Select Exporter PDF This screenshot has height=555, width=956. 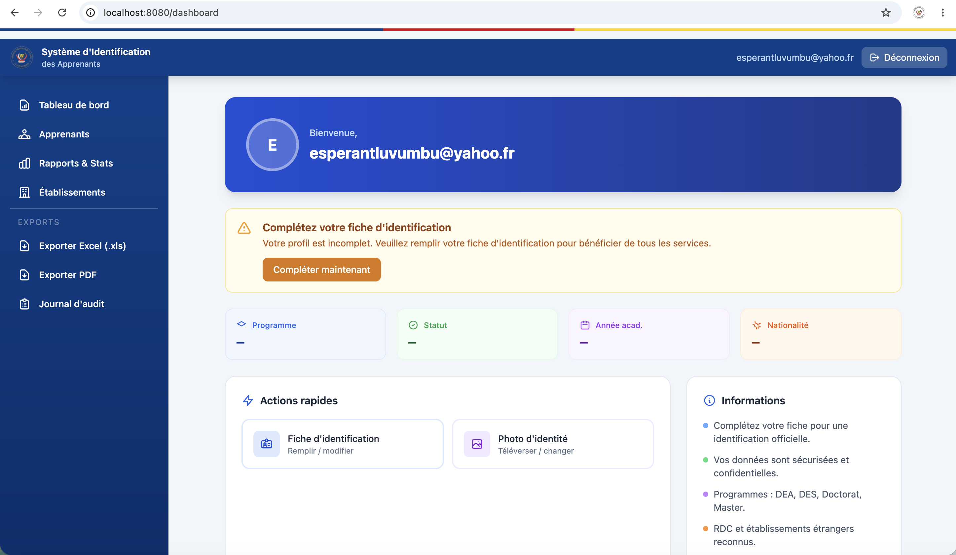click(x=84, y=275)
